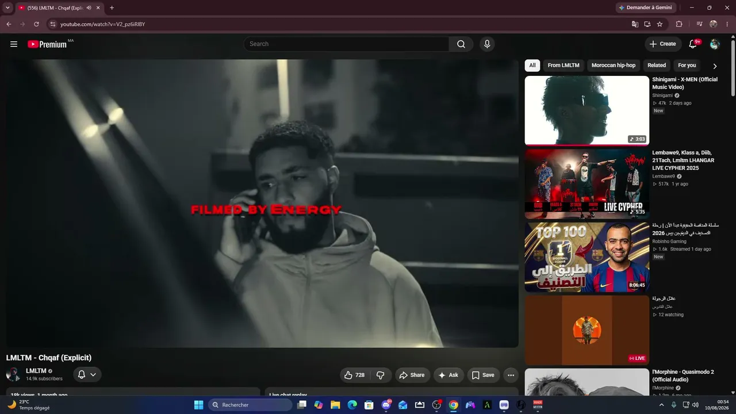Open the l'Morphine - Quasimodo 2 title
The image size is (736, 414).
coord(683,375)
